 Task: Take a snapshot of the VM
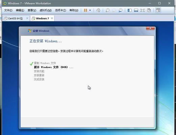pyautogui.click(x=107, y=10)
